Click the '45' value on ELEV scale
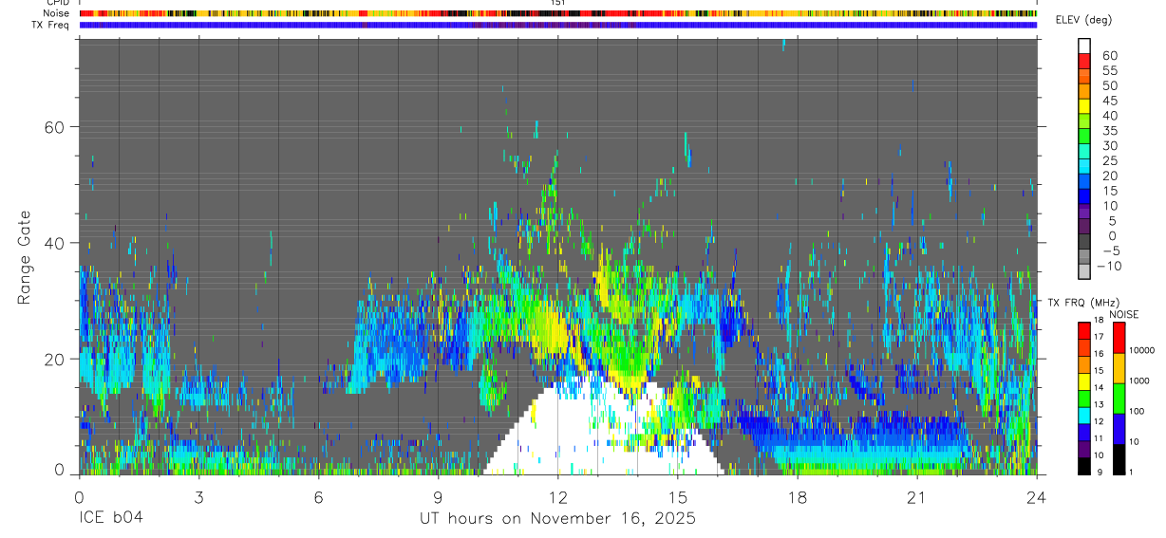The height and width of the screenshot is (538, 1166). pos(1109,101)
